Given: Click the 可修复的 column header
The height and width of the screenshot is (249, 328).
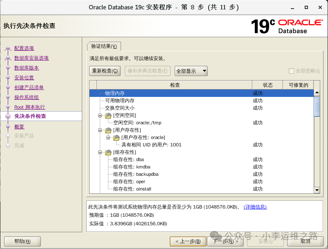Looking at the screenshot, I should 298,85.
